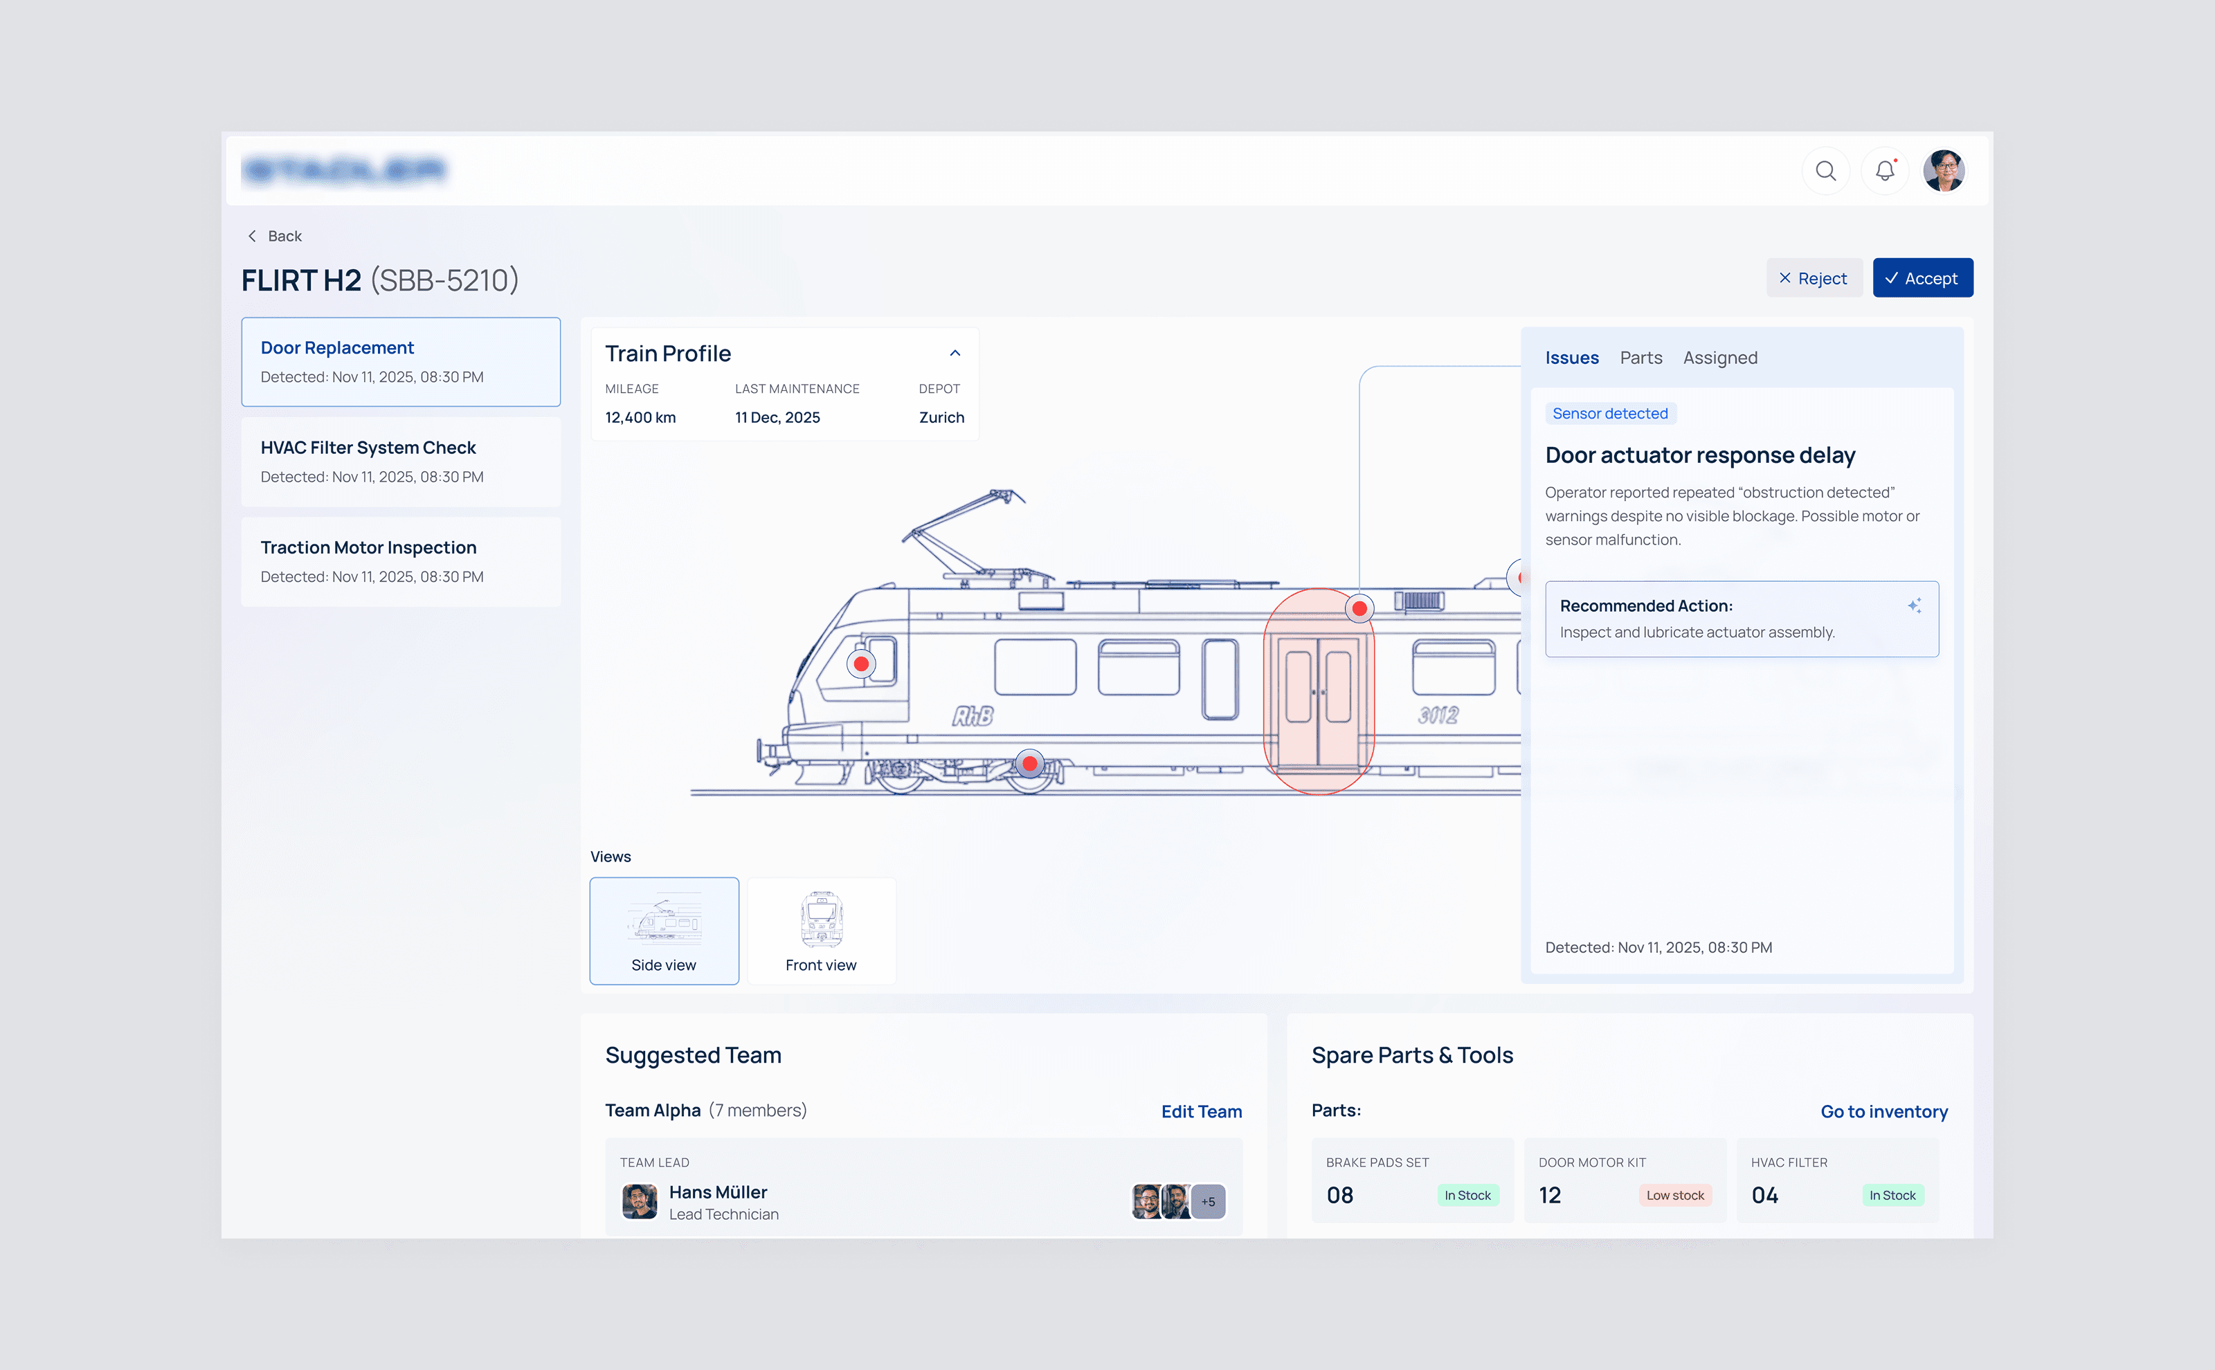Select Traction Motor Inspection card

point(401,561)
